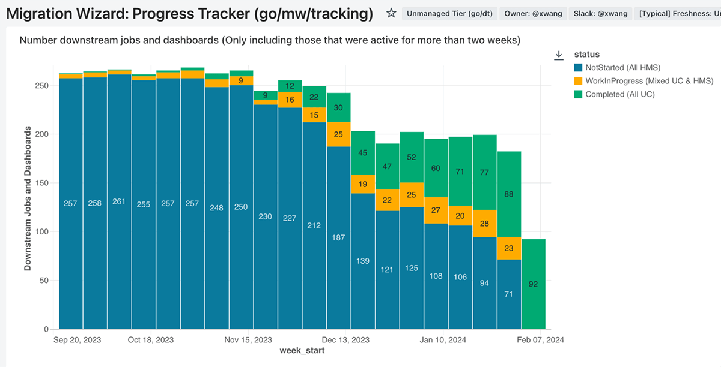Click the green bar segment labeled 45
The width and height of the screenshot is (721, 367).
363,153
